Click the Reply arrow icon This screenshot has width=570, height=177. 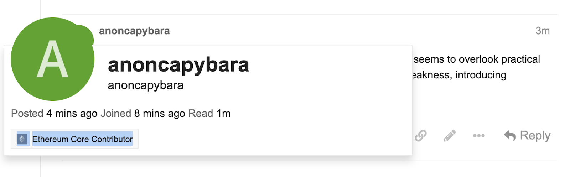[510, 136]
